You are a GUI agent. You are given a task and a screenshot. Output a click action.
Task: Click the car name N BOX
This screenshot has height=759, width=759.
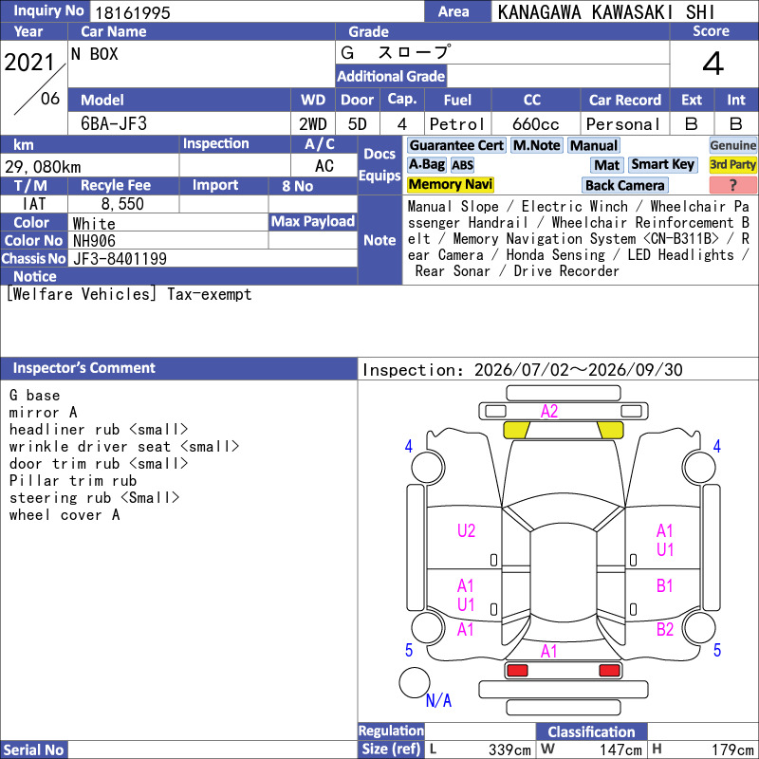(94, 54)
